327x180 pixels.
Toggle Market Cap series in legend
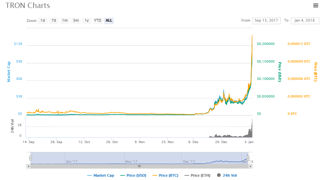point(101,175)
